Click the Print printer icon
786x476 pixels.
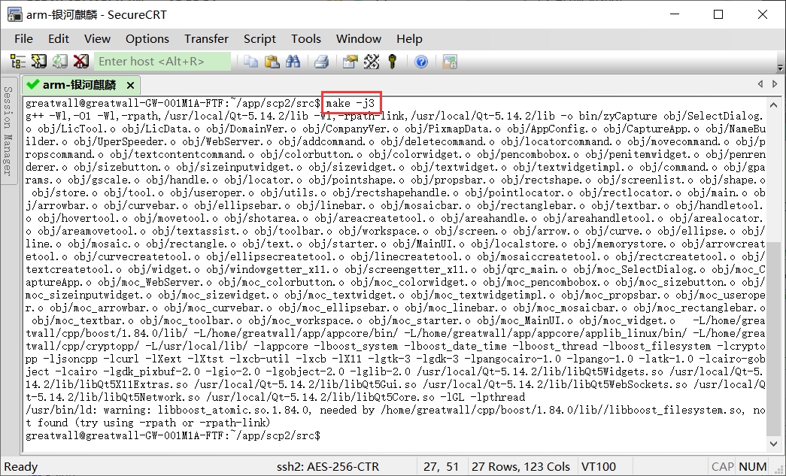321,62
